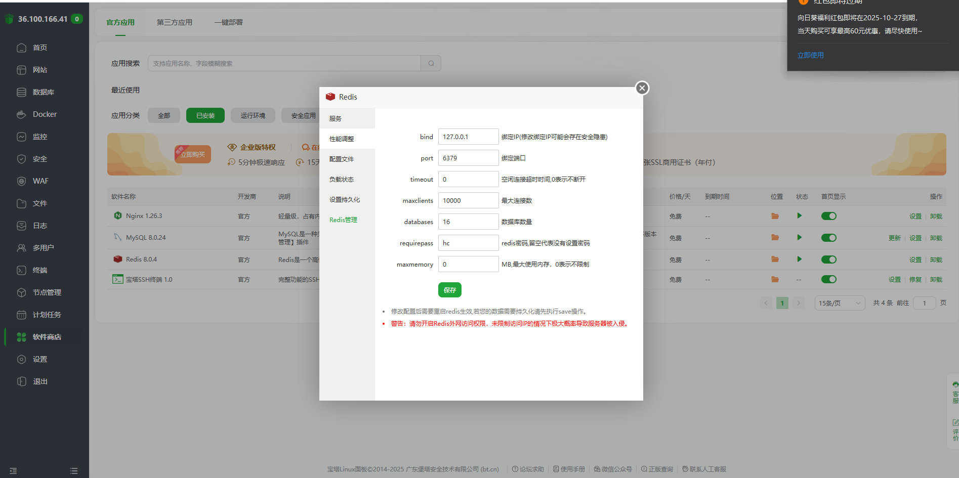Collapse the sidebar with bottom arrow icon
The width and height of the screenshot is (959, 478).
pyautogui.click(x=13, y=470)
